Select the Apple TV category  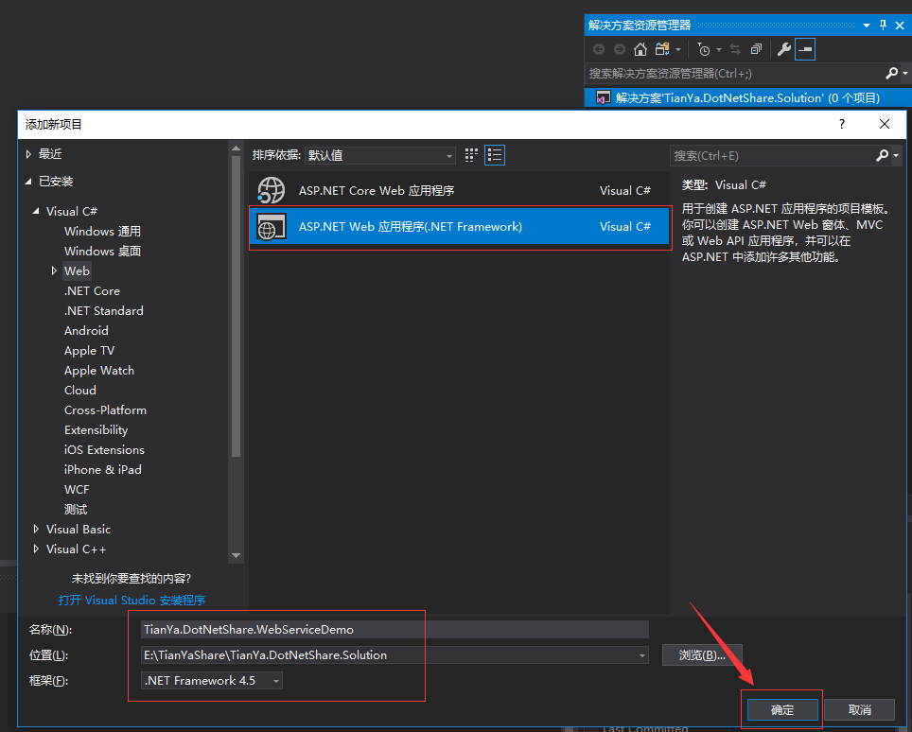coord(89,351)
